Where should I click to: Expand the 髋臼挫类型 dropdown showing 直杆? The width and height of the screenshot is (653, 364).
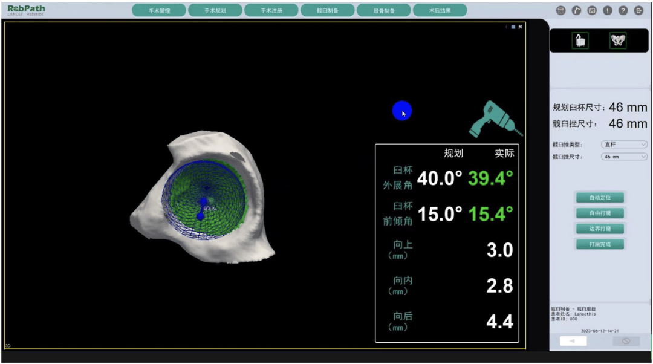[625, 145]
